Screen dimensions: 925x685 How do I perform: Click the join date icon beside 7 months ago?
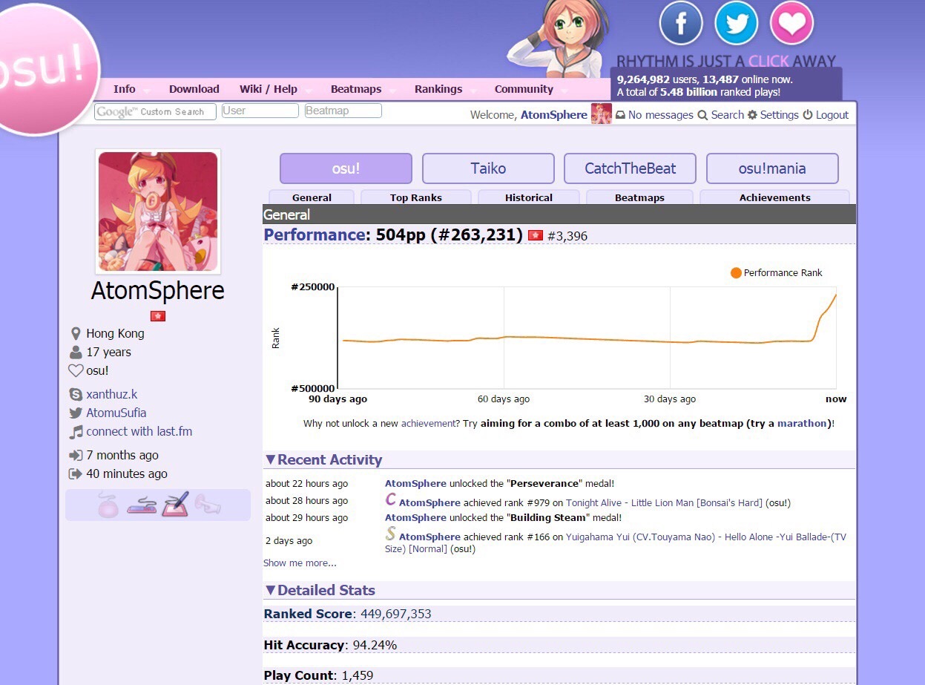(x=76, y=456)
